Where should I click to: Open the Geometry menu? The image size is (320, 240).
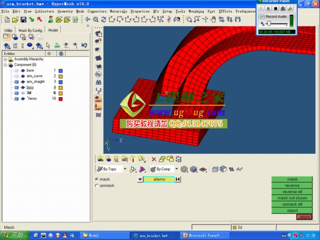65,11
